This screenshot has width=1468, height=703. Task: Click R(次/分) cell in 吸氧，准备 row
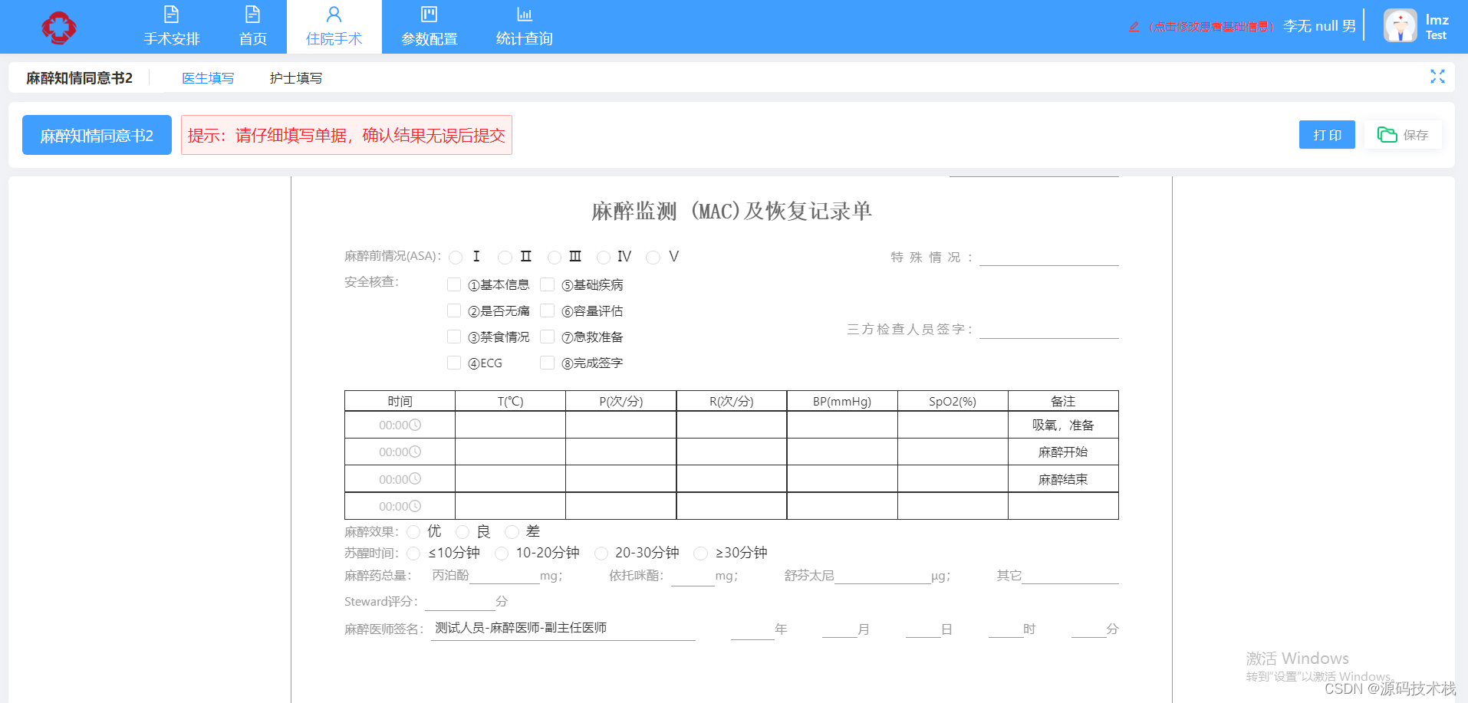pyautogui.click(x=732, y=425)
